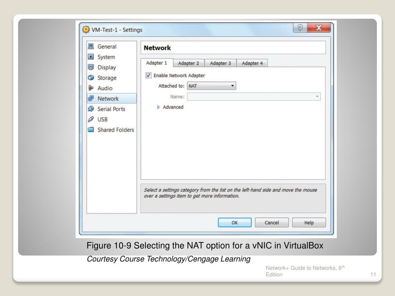This screenshot has height=296, width=395.
Task: Click the System chip icon
Action: coord(91,57)
